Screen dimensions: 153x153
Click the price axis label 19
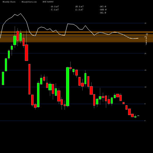145,70
